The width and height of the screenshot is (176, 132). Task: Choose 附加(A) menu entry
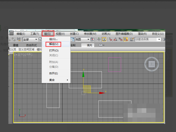pyautogui.click(x=56, y=62)
